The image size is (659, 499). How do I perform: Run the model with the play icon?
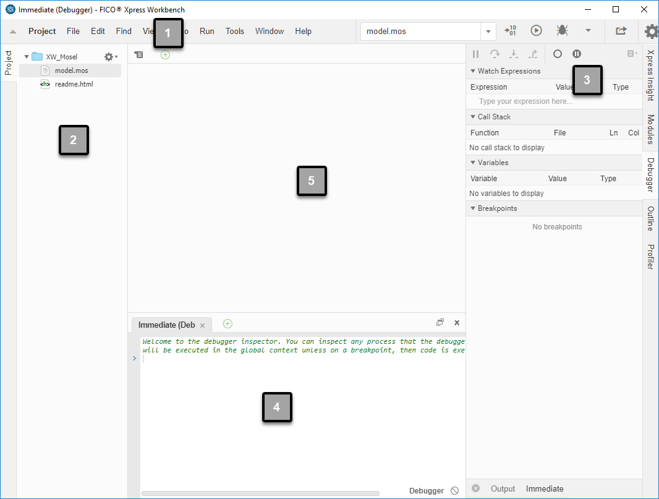tap(536, 30)
